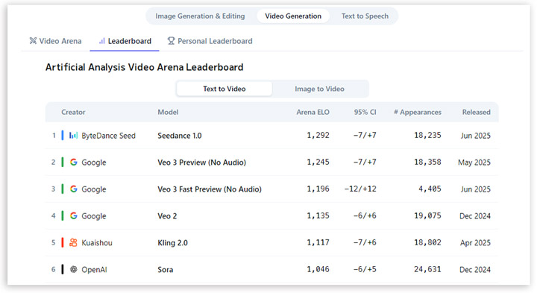Click the Arena ELO value 1,292
Screen dimensions: 537x293
pyautogui.click(x=318, y=135)
